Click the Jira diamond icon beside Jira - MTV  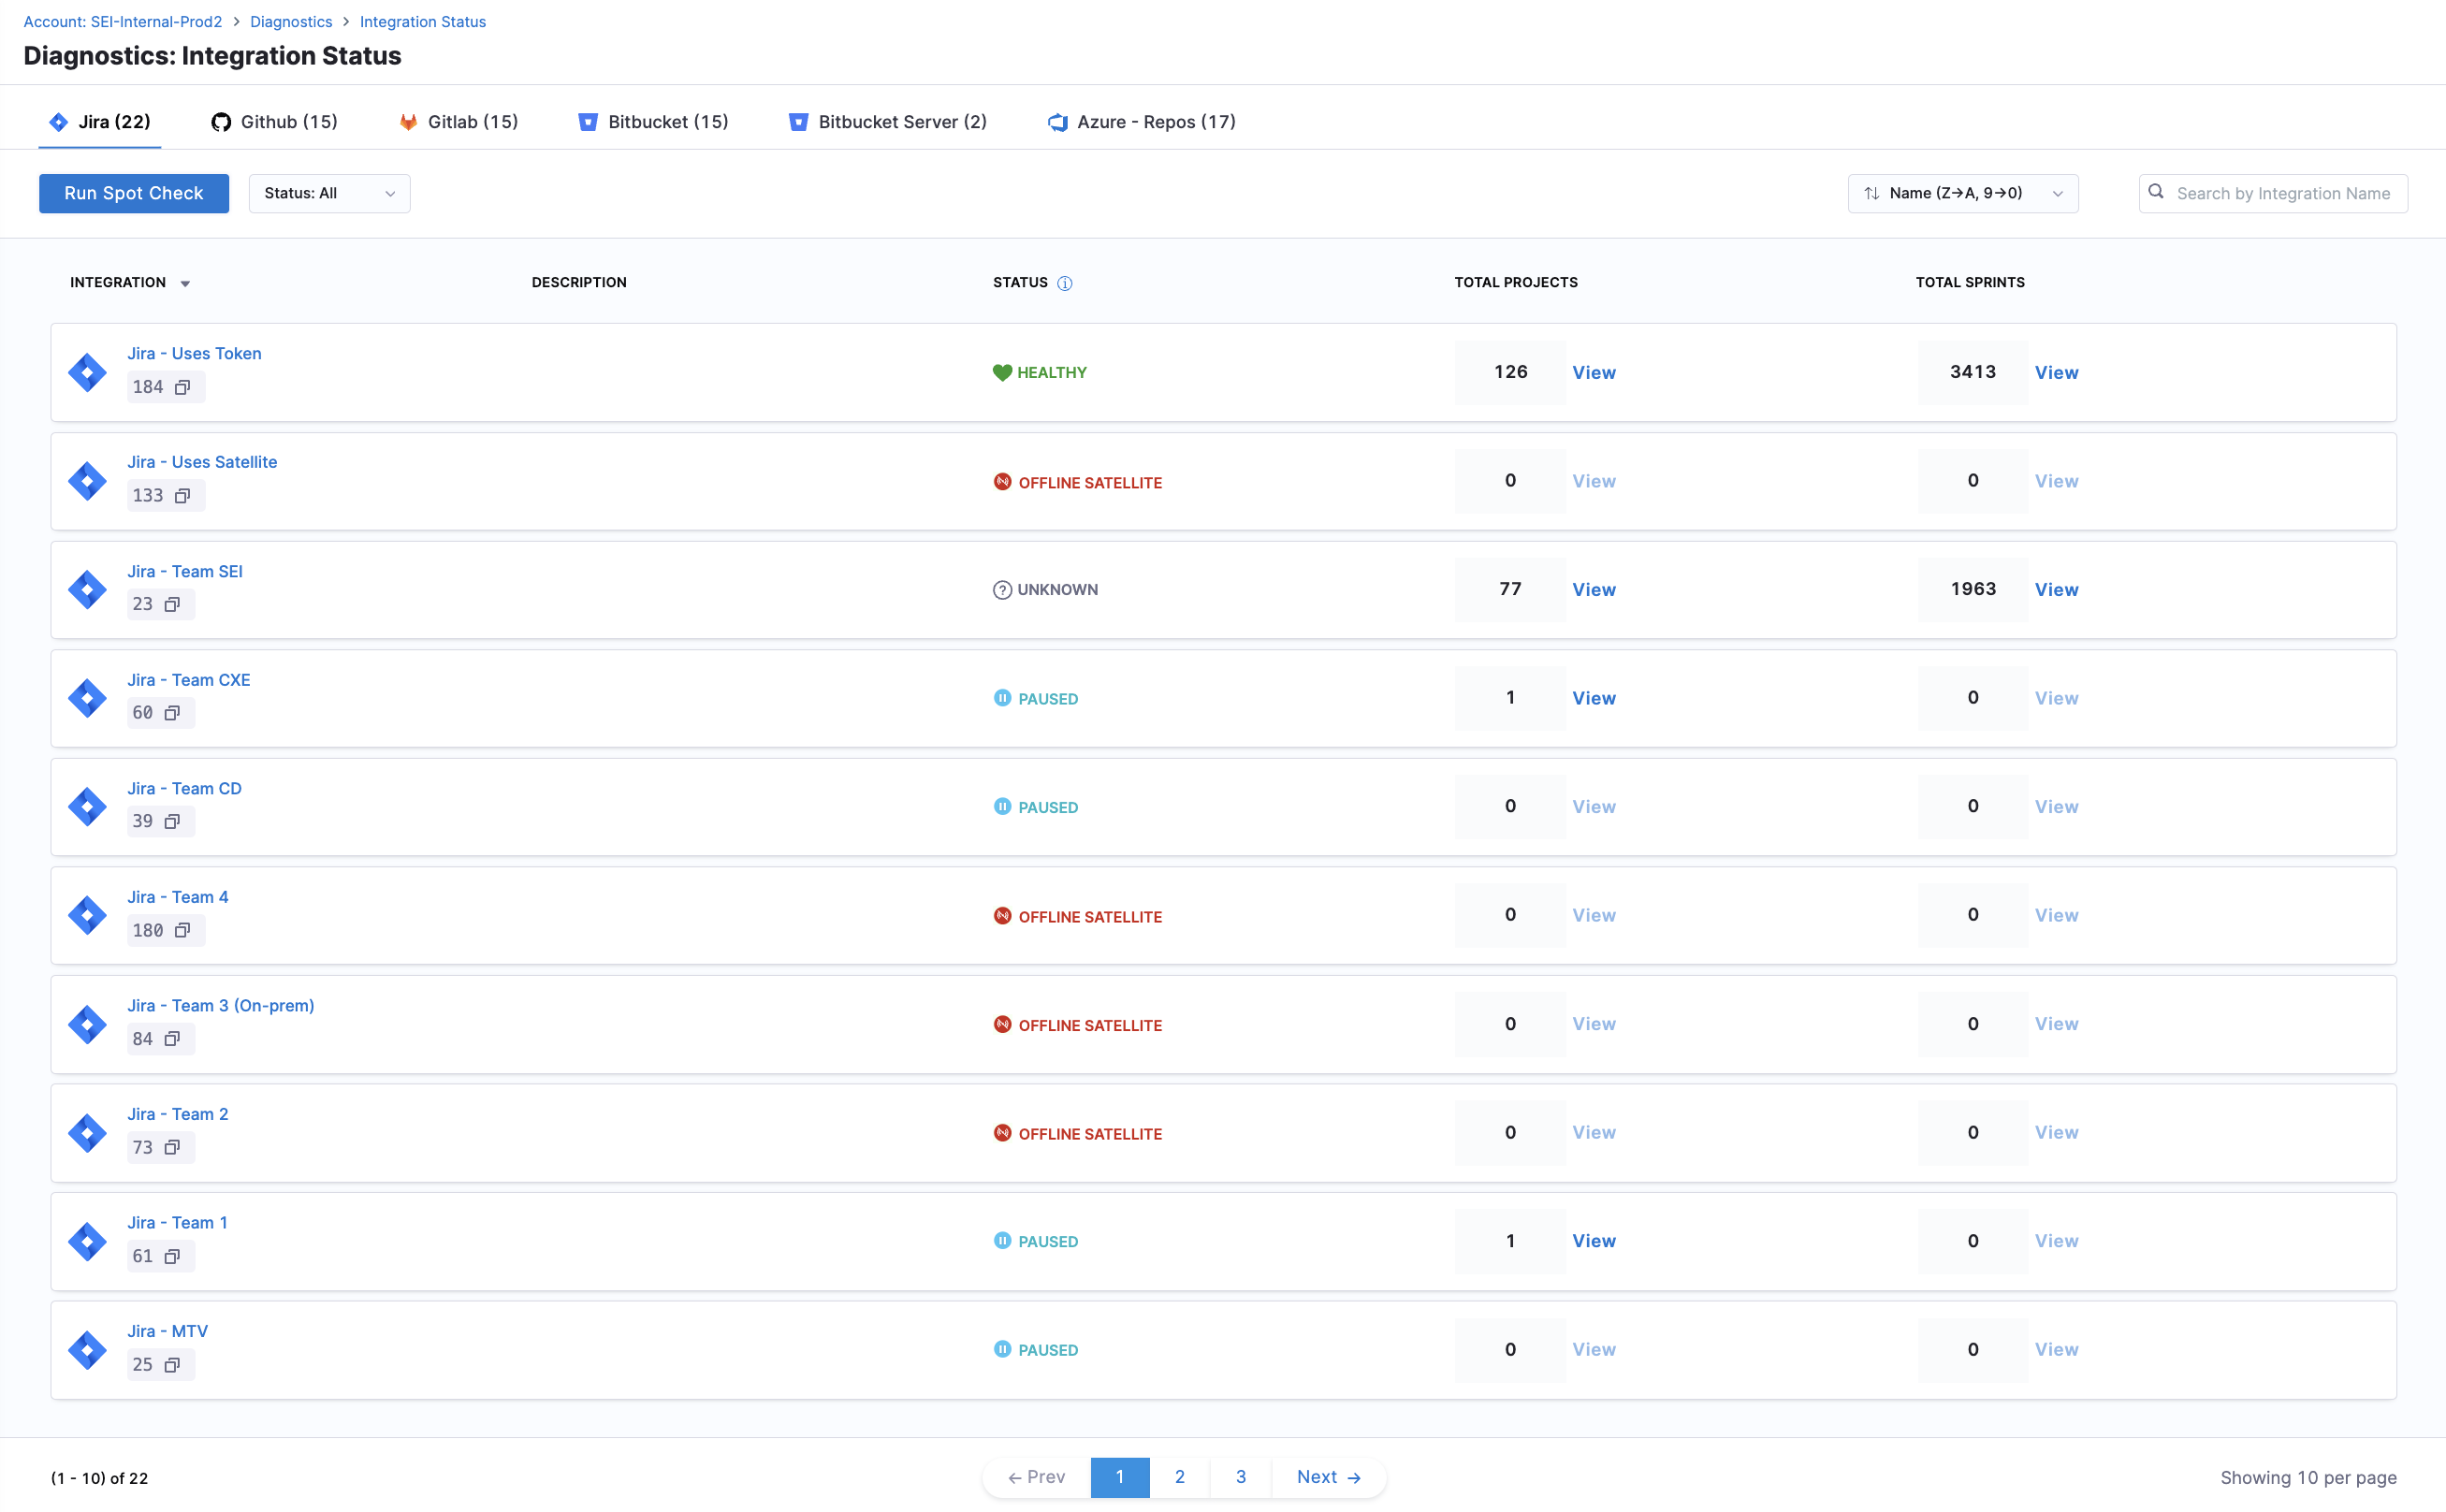(87, 1349)
